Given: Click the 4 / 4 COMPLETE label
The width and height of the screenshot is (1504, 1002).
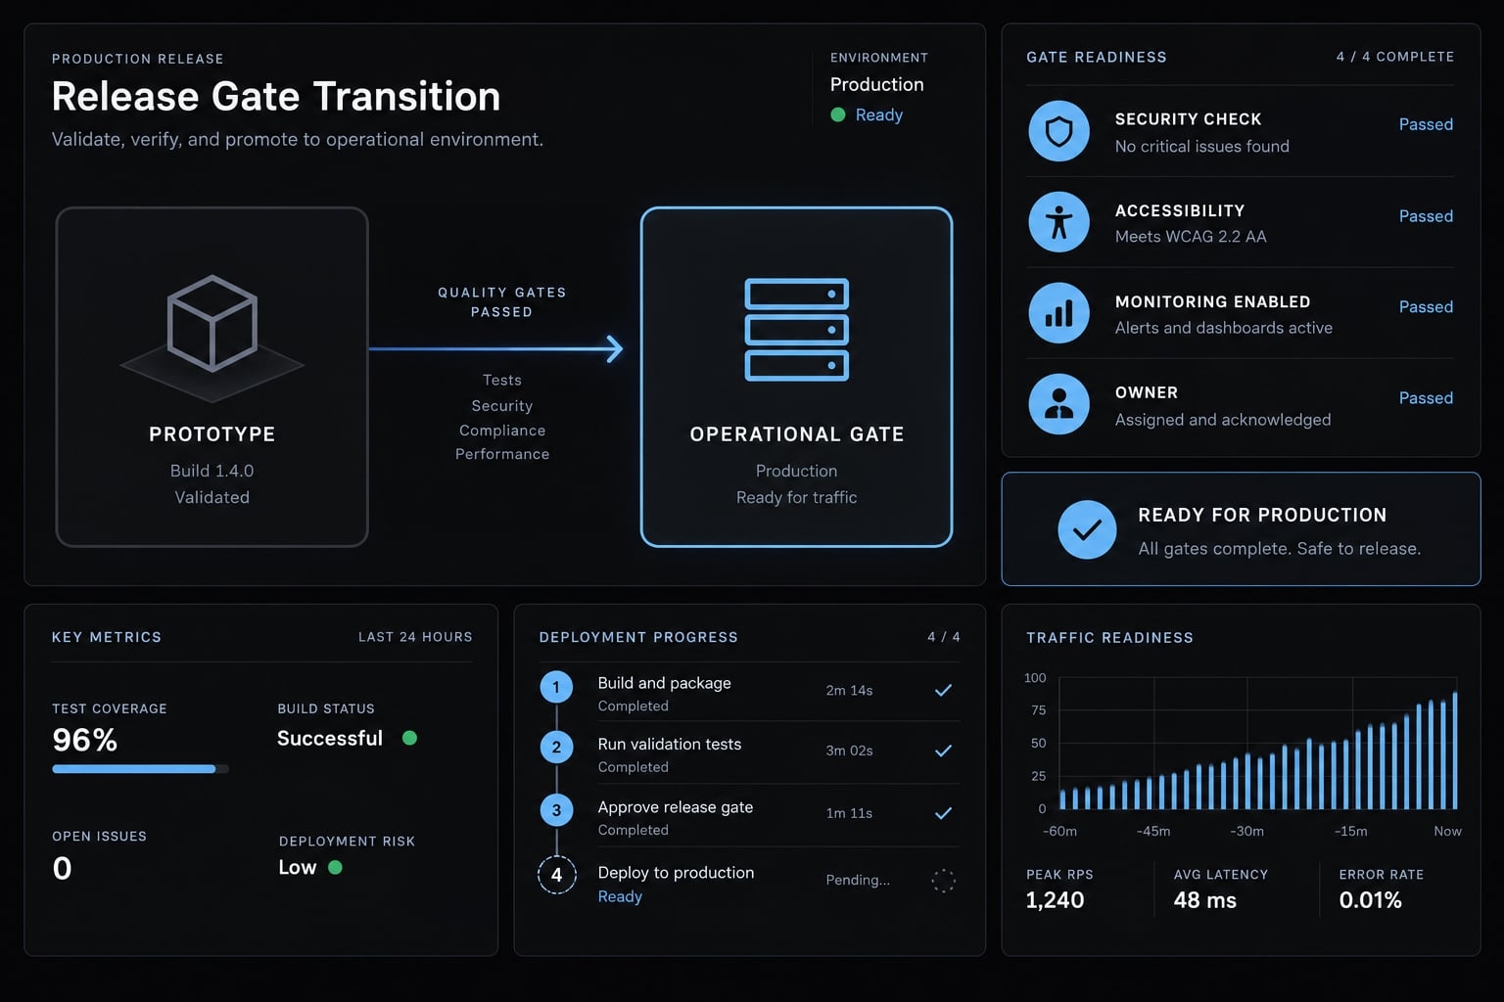Looking at the screenshot, I should (x=1395, y=57).
